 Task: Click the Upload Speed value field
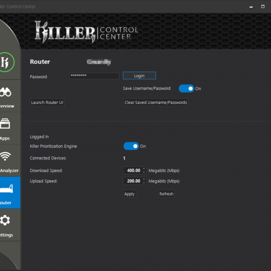132,181
